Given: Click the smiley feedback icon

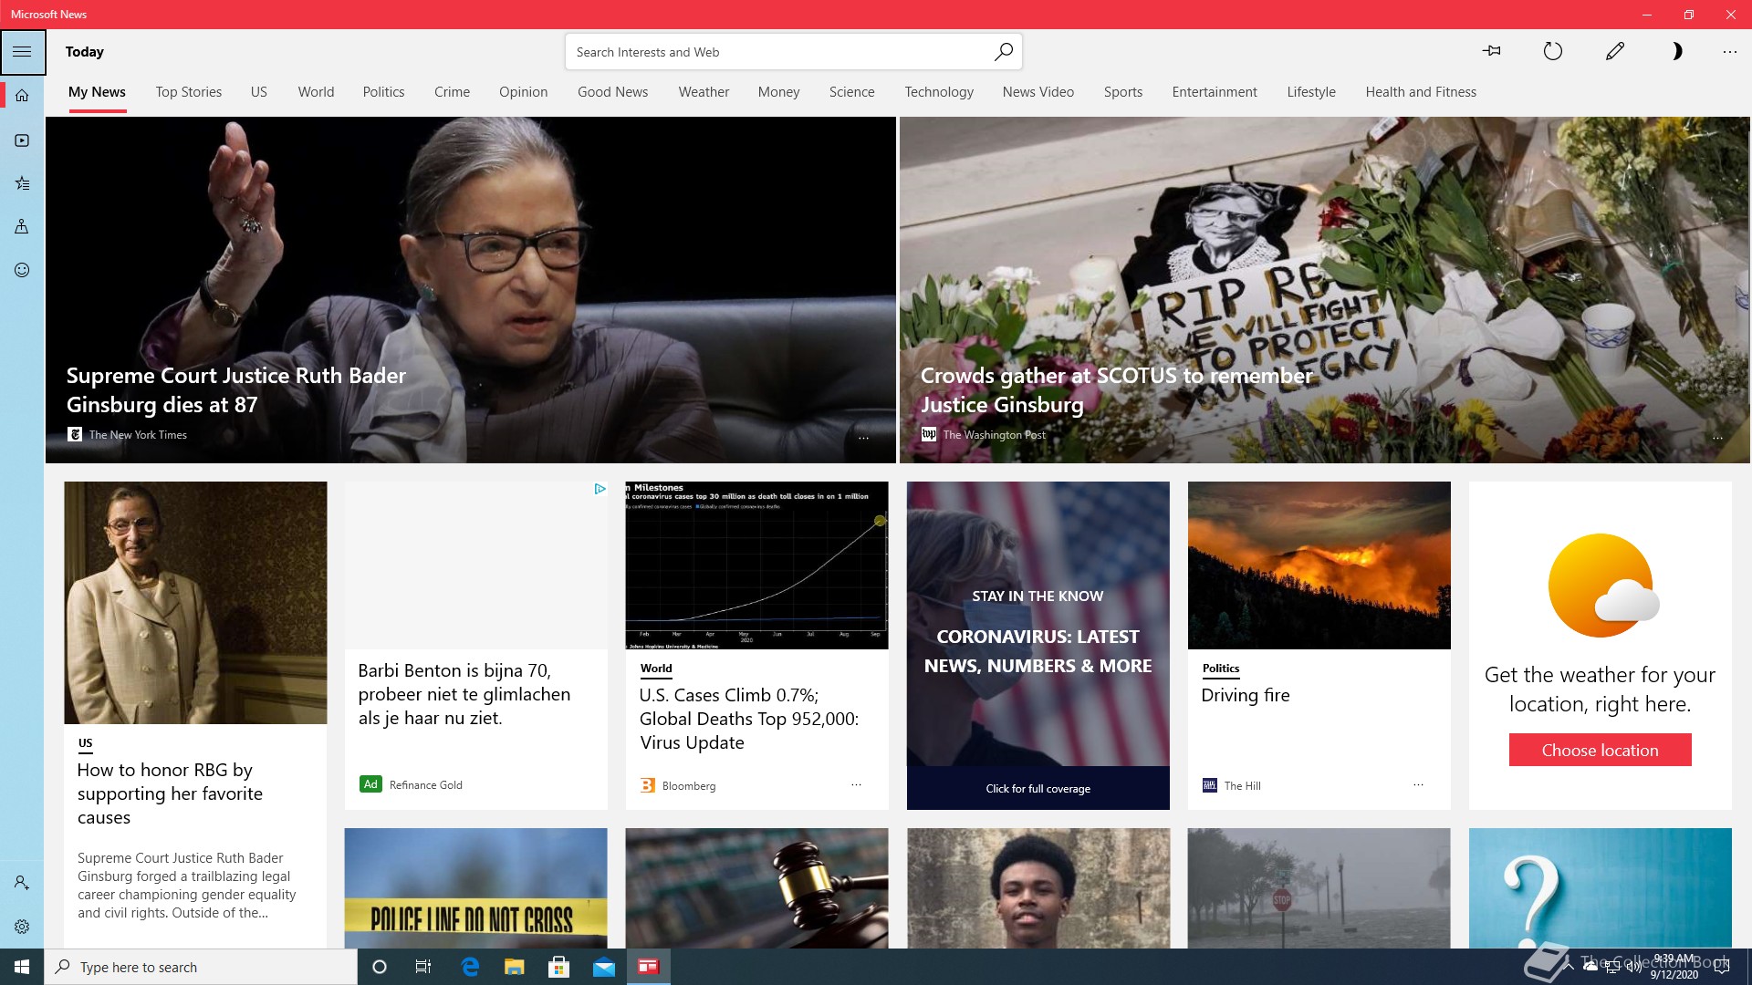Looking at the screenshot, I should click(x=22, y=270).
